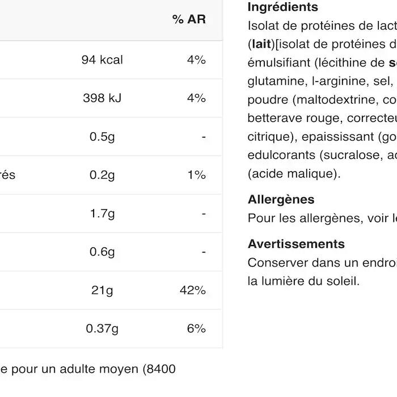Click the 0.6g value cell
This screenshot has width=397, height=397.
click(102, 252)
